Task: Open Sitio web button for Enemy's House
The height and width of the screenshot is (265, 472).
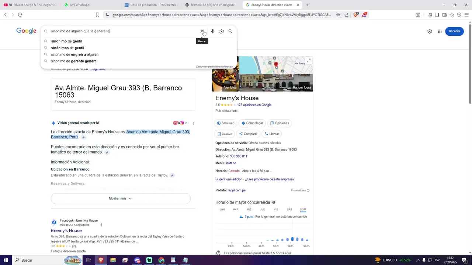Action: [226, 123]
